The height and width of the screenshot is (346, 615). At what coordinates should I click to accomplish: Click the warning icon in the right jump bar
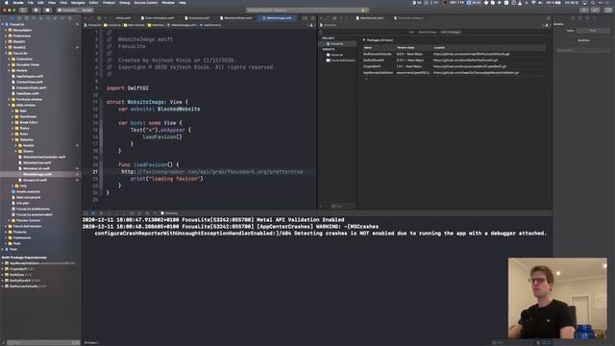point(547,25)
